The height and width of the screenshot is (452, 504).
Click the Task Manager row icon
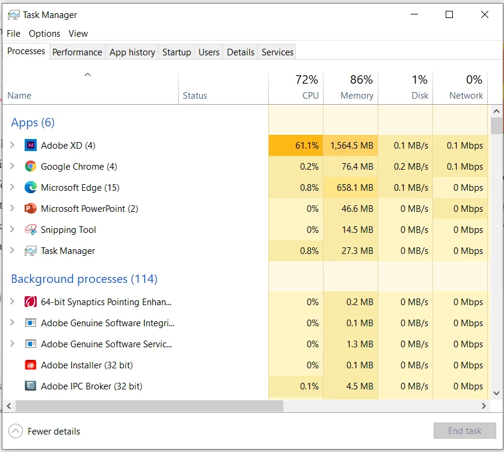click(x=31, y=250)
